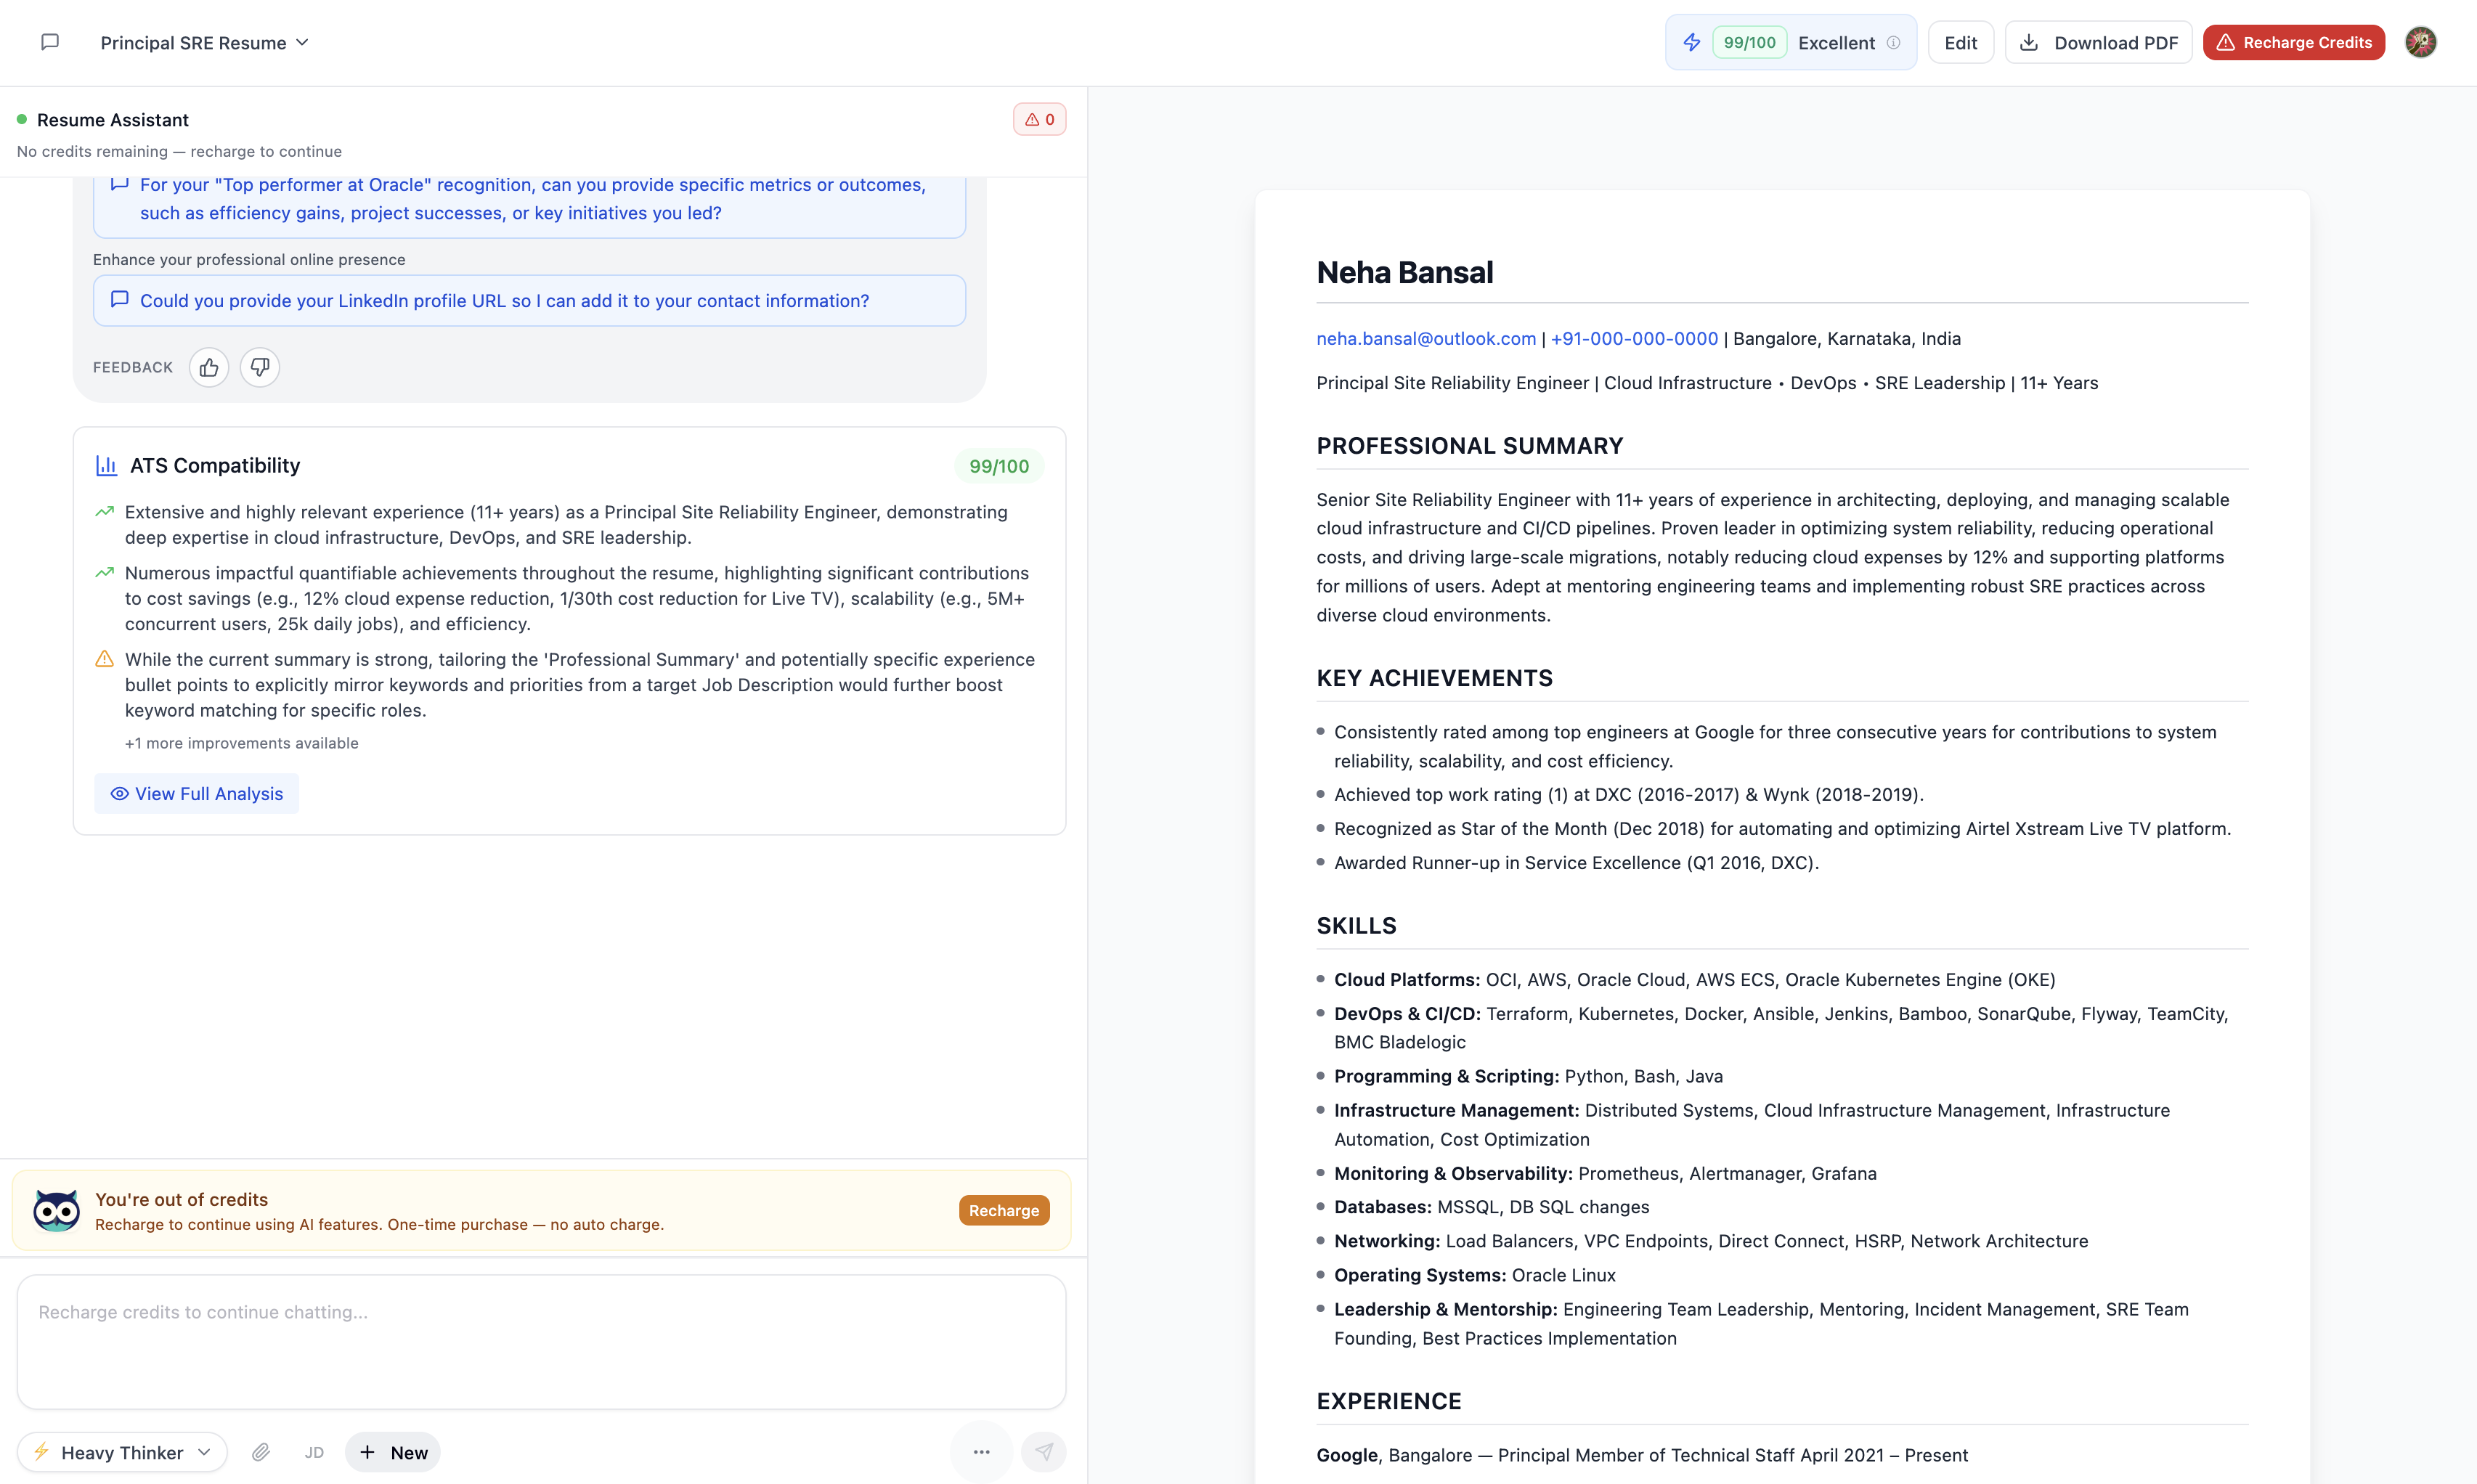Screen dimensions: 2477x1484
Task: Click the user profile avatar
Action: [2420, 42]
